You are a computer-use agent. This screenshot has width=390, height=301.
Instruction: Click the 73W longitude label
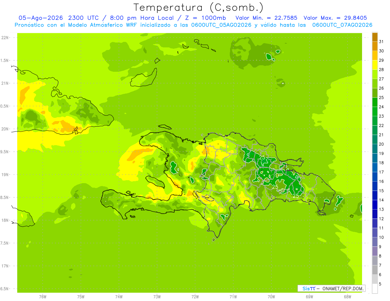157,297
